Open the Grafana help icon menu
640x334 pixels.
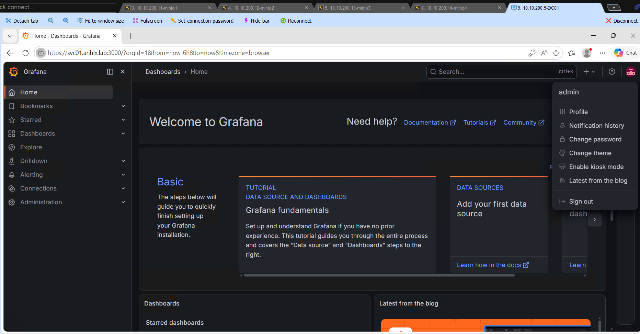612,71
